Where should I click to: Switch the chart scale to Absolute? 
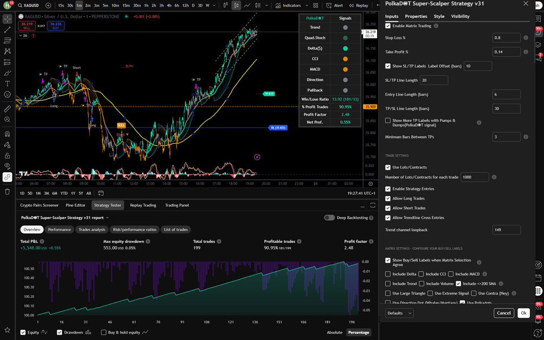tap(335, 332)
